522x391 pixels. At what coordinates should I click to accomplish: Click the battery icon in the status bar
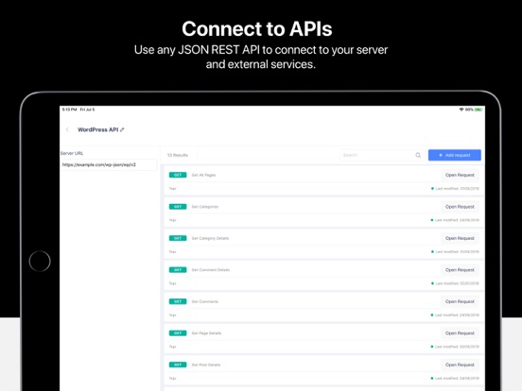pos(478,110)
